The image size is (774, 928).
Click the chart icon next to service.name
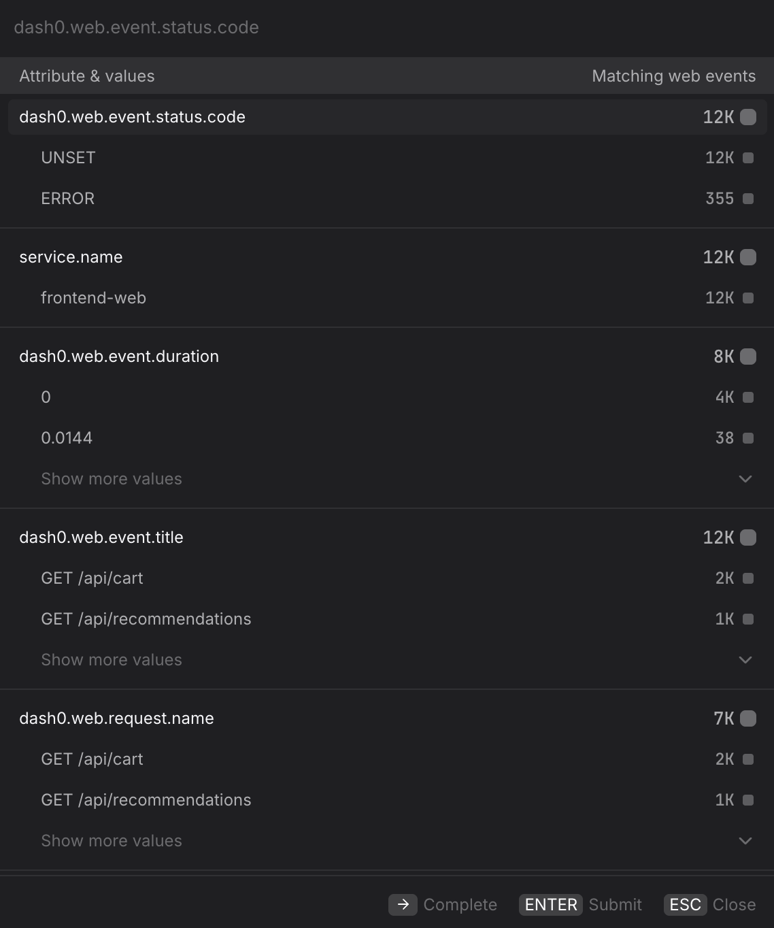tap(748, 256)
